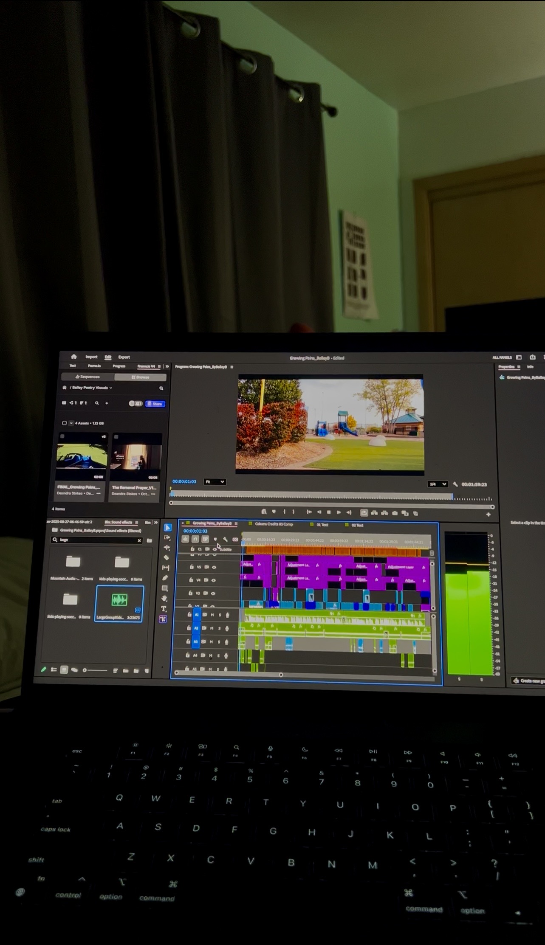Select the Pen tool in the tools panel
Screen dimensions: 545x945
pyautogui.click(x=165, y=578)
